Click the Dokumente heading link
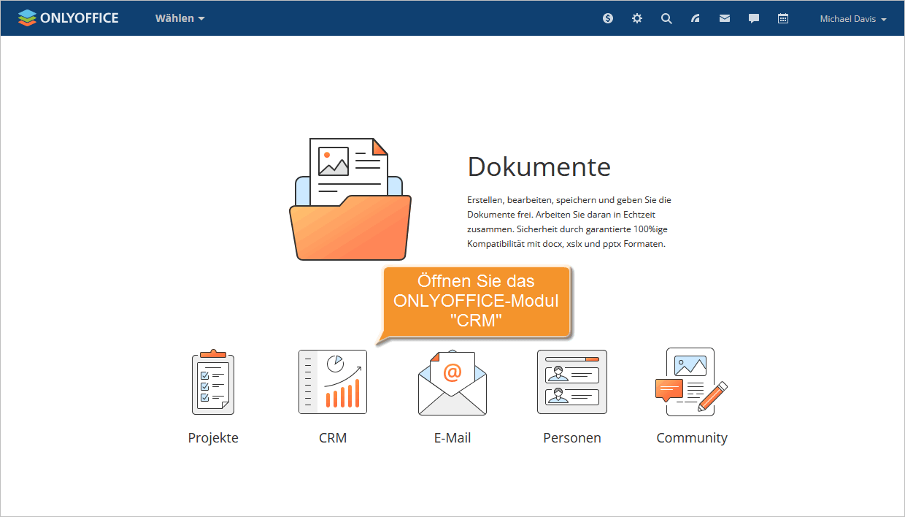Screen dimensions: 905x517 click(539, 166)
